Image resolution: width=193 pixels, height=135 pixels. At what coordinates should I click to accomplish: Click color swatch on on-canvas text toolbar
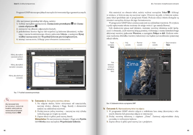(x=145, y=59)
